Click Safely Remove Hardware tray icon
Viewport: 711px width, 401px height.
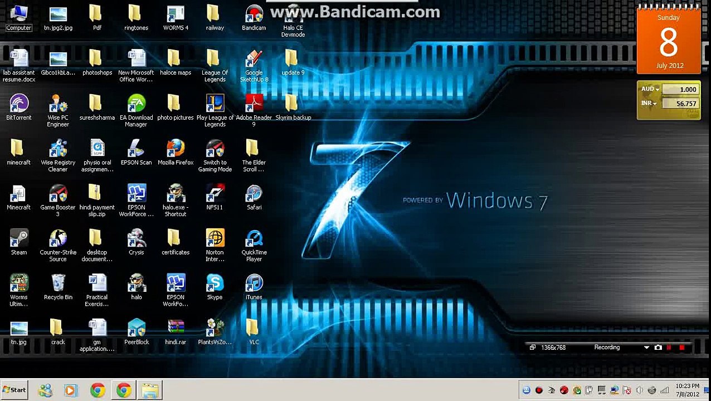[x=589, y=390]
